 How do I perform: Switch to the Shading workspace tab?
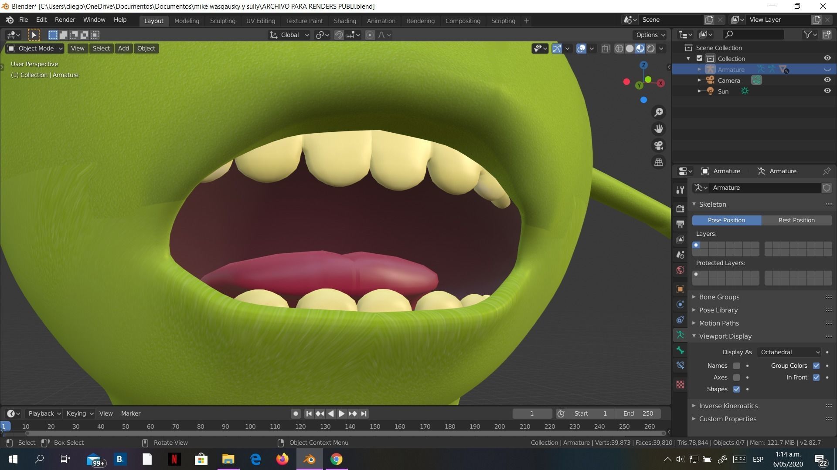click(344, 20)
